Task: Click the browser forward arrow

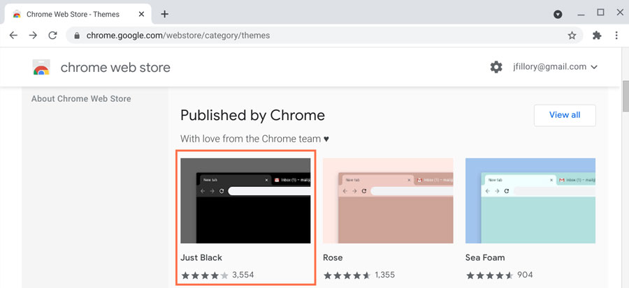Action: pos(33,36)
